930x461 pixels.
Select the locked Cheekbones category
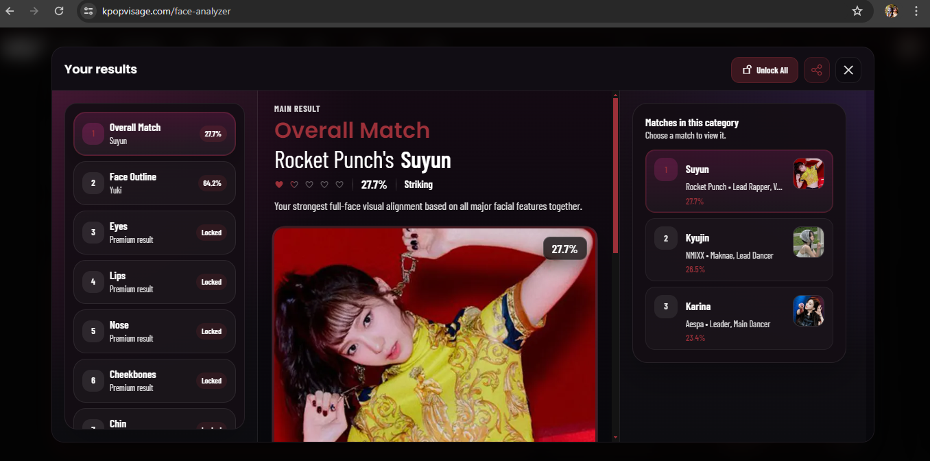coord(154,381)
